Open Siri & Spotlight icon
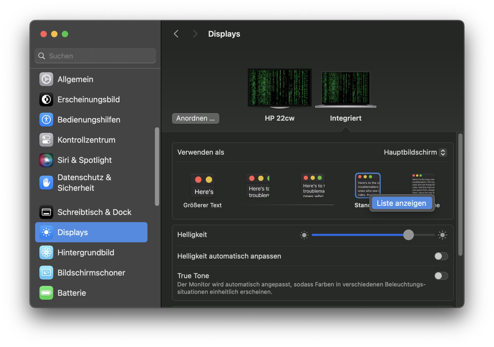The width and height of the screenshot is (494, 347). 46,160
